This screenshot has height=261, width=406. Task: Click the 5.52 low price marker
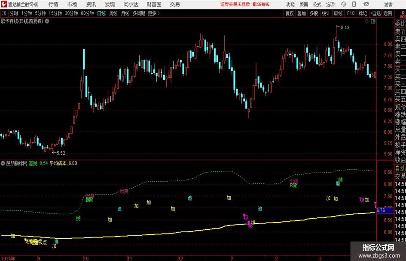61,153
